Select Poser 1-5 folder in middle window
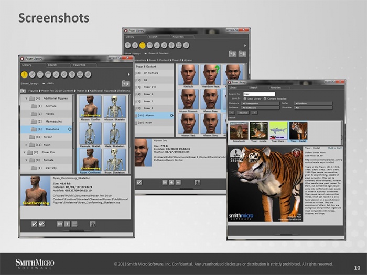 click(154, 87)
